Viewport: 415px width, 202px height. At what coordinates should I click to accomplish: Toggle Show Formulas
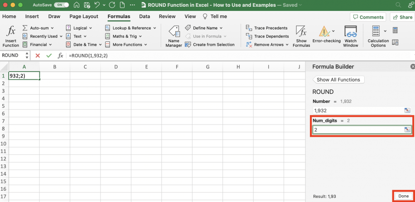(x=301, y=36)
